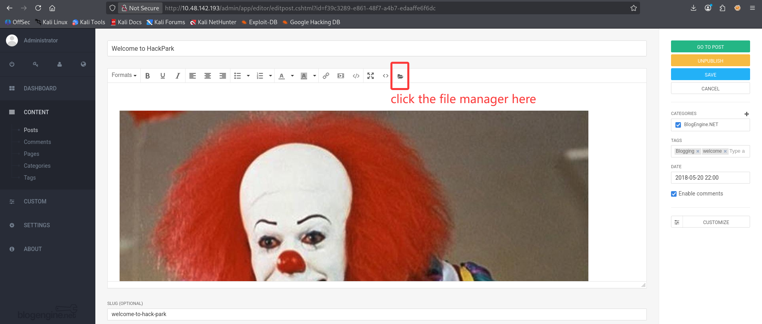This screenshot has height=324, width=762.
Task: Align text left
Action: click(x=193, y=76)
